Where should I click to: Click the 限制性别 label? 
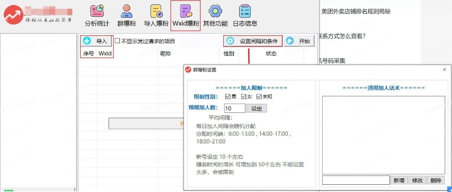[206, 97]
